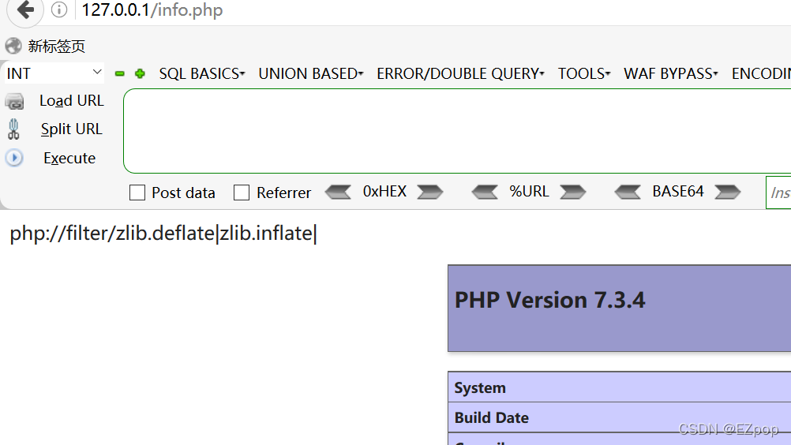Click the Insert string field at right
791x445 pixels.
[778, 193]
